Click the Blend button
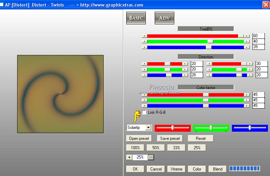 (x=218, y=169)
